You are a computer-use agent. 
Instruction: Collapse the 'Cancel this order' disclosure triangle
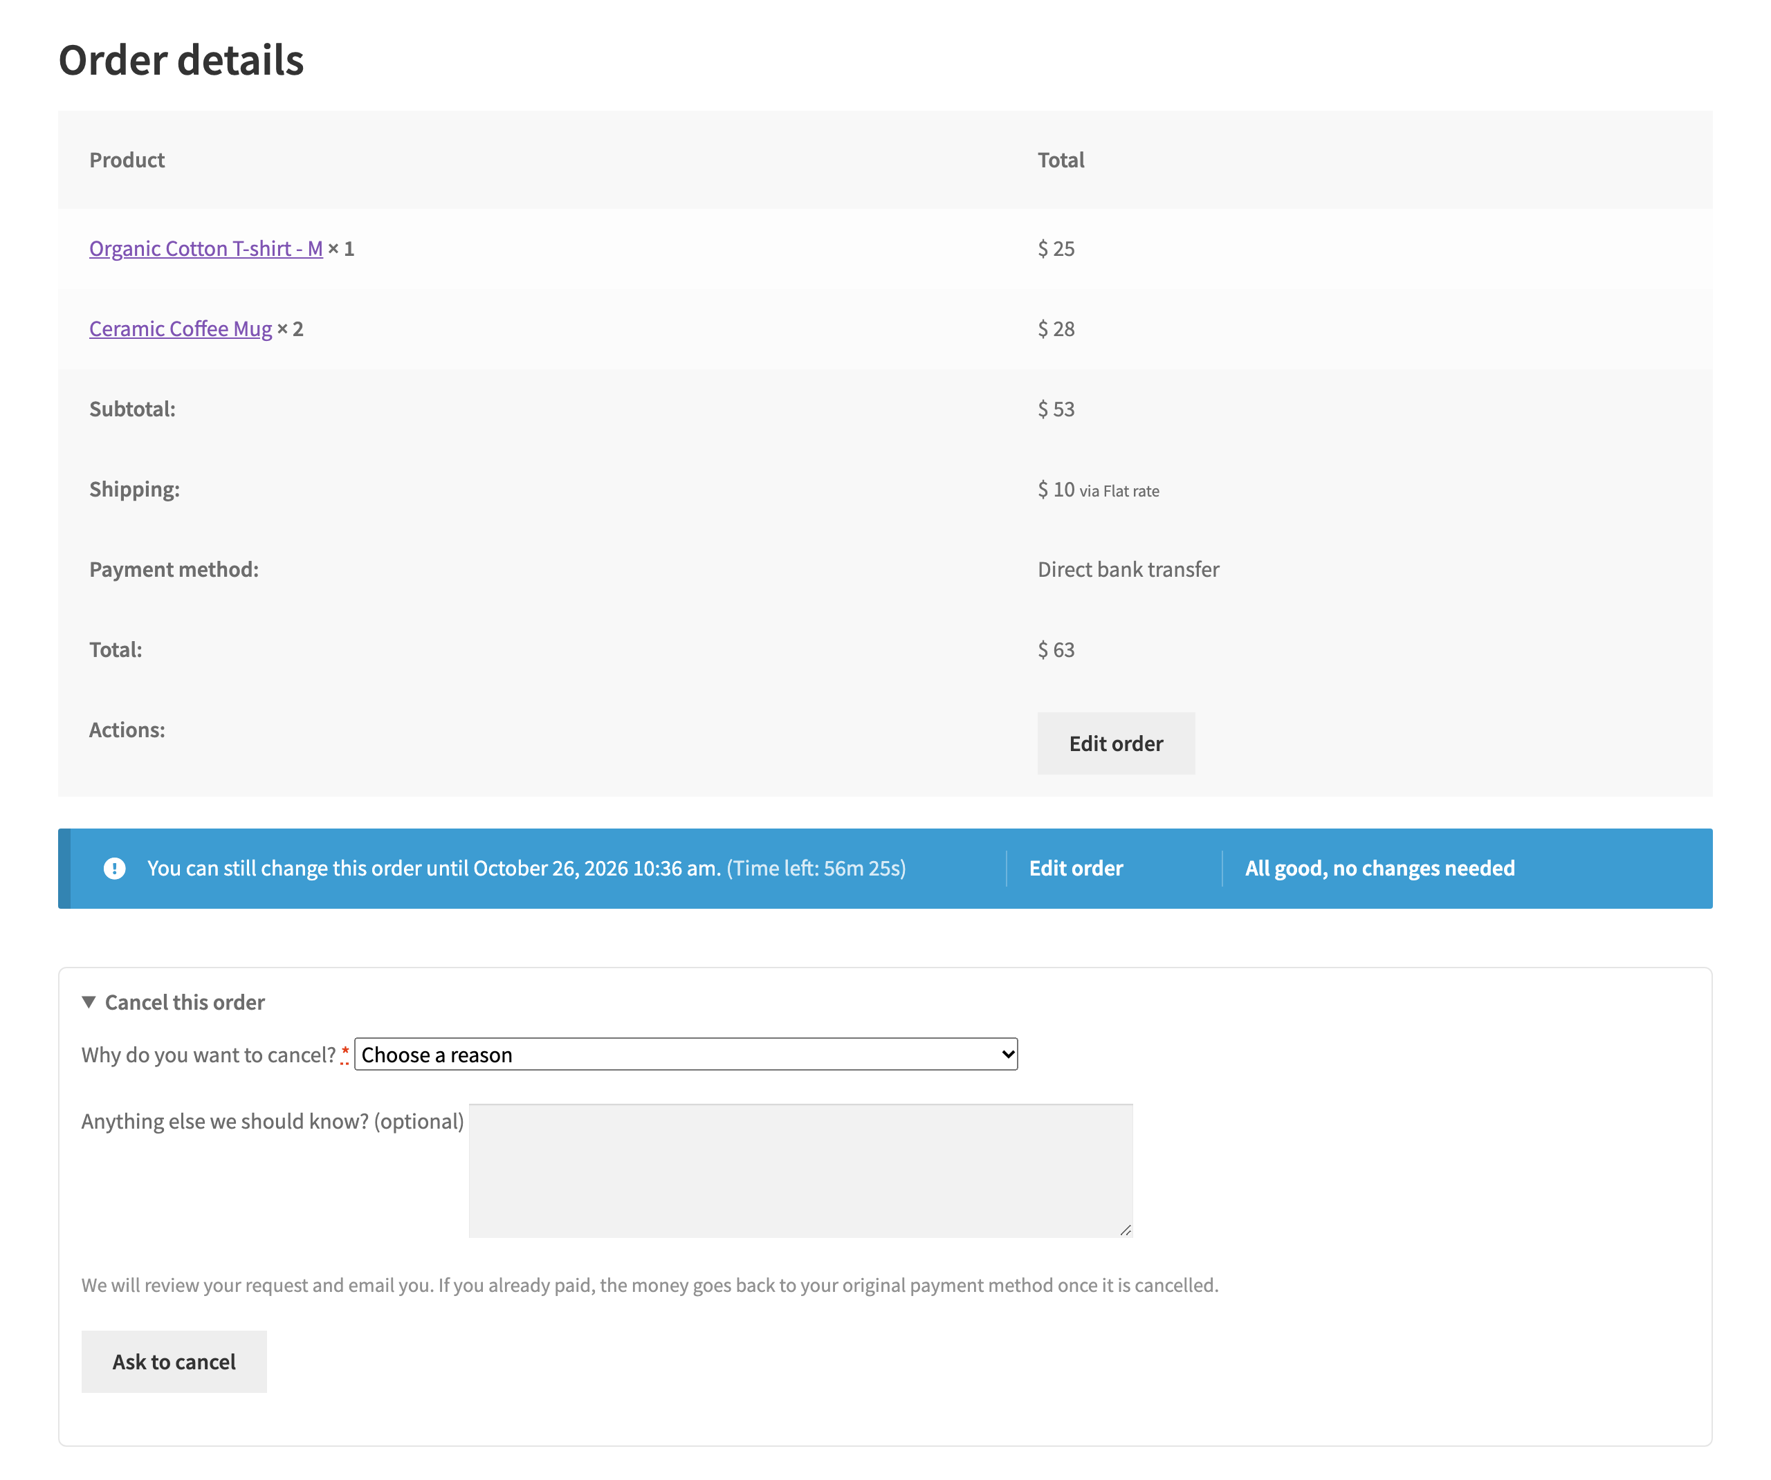89,1002
